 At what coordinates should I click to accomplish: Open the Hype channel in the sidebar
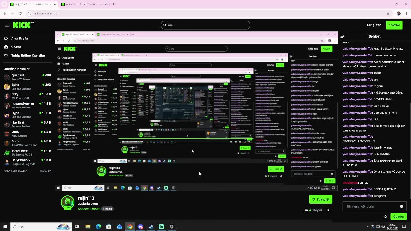tap(27, 115)
